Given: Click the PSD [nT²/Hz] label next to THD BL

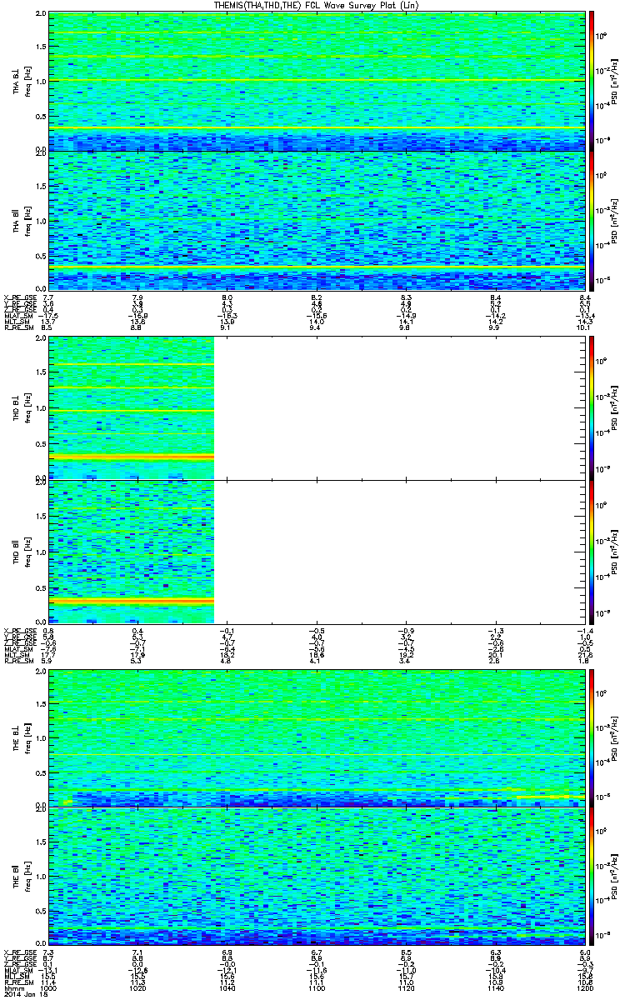Looking at the screenshot, I should [614, 407].
